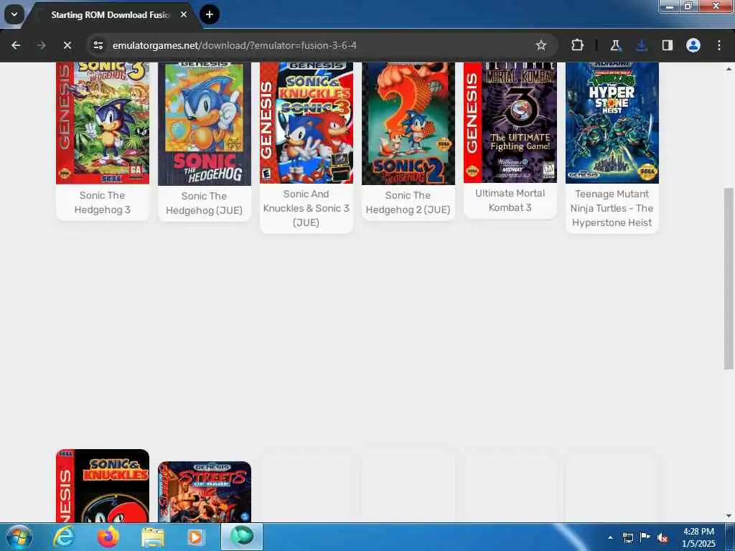The width and height of the screenshot is (735, 551).
Task: Show the downloads tray icon
Action: (x=641, y=45)
